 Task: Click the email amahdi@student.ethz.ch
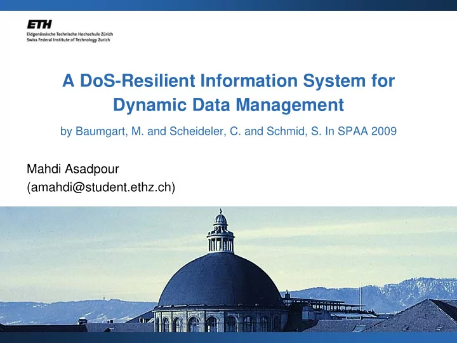(101, 187)
